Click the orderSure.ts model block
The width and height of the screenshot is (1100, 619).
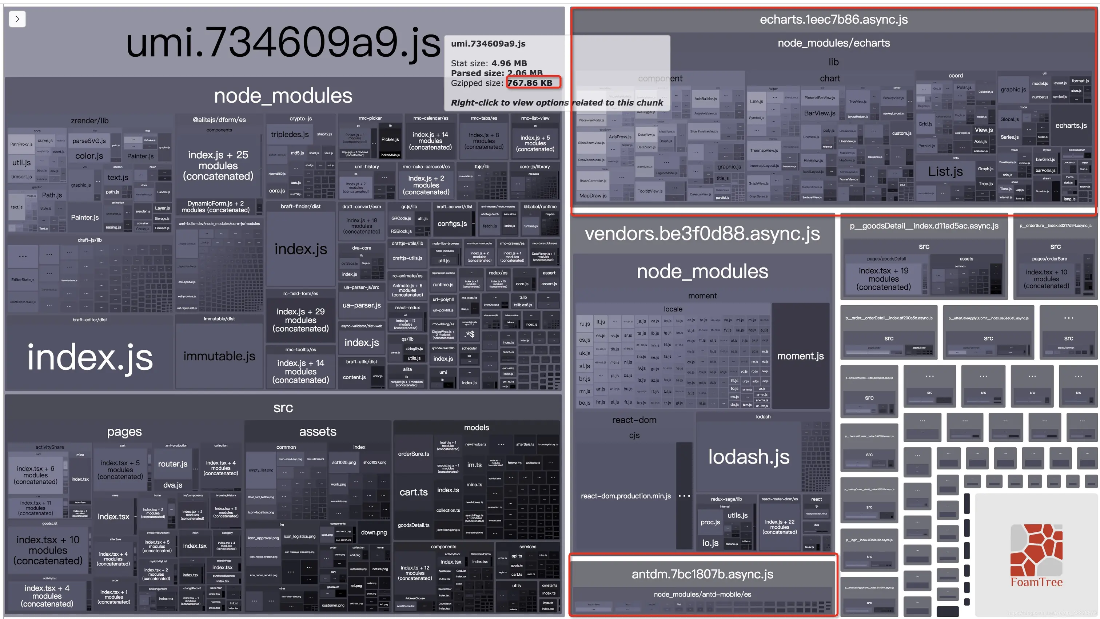point(413,454)
